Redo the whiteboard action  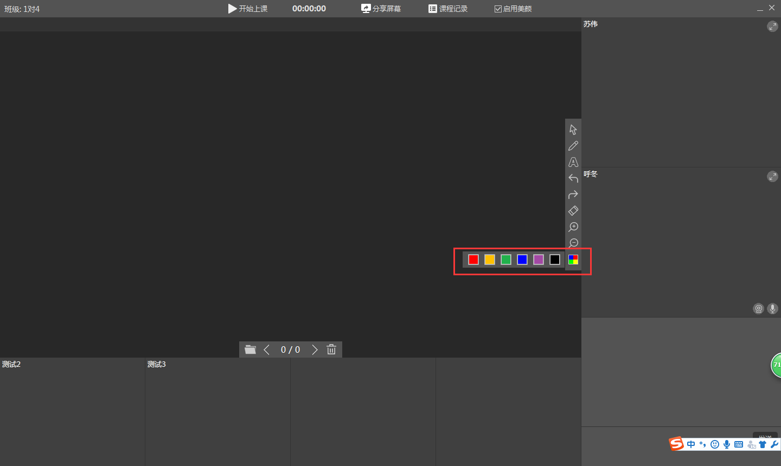(573, 195)
